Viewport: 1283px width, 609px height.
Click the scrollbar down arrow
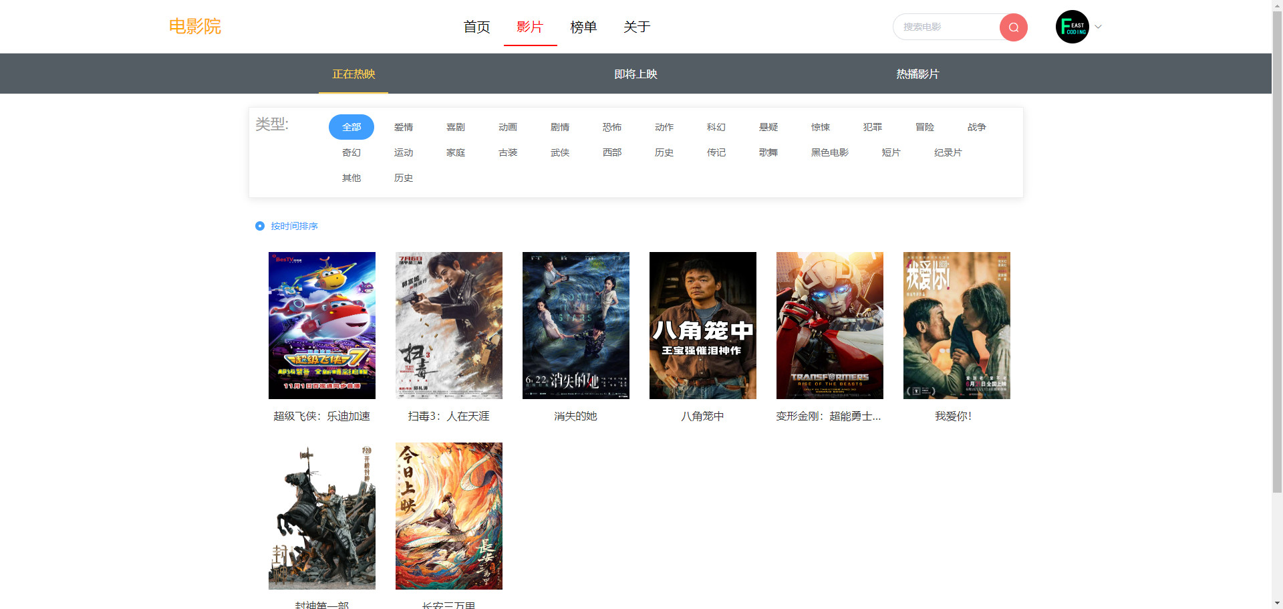[1277, 604]
